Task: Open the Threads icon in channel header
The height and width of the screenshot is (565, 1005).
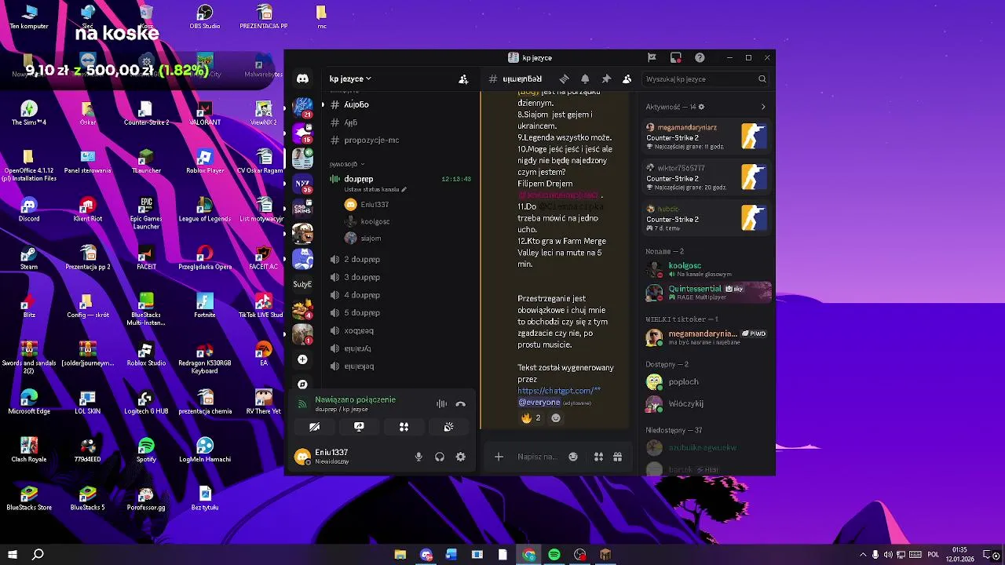Action: coord(564,78)
